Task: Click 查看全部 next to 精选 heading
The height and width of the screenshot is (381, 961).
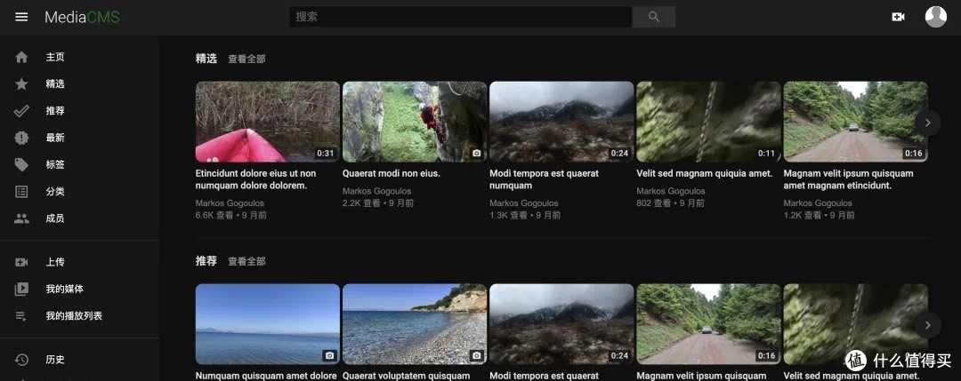Action: point(246,59)
